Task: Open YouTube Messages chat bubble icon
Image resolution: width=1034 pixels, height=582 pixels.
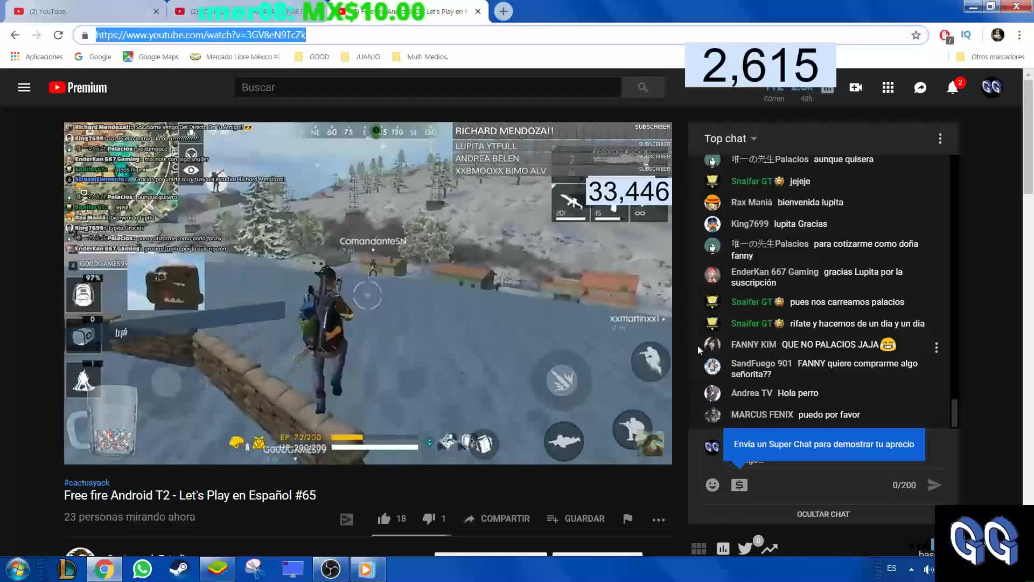Action: (920, 87)
